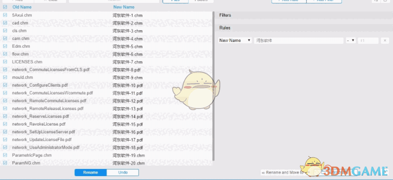The image size is (393, 180).
Task: Click new name 河东软件-19.chm
Action: point(129,155)
